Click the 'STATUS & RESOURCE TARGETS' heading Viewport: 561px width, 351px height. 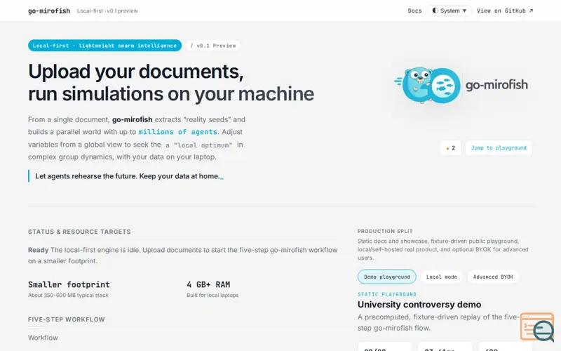point(79,232)
